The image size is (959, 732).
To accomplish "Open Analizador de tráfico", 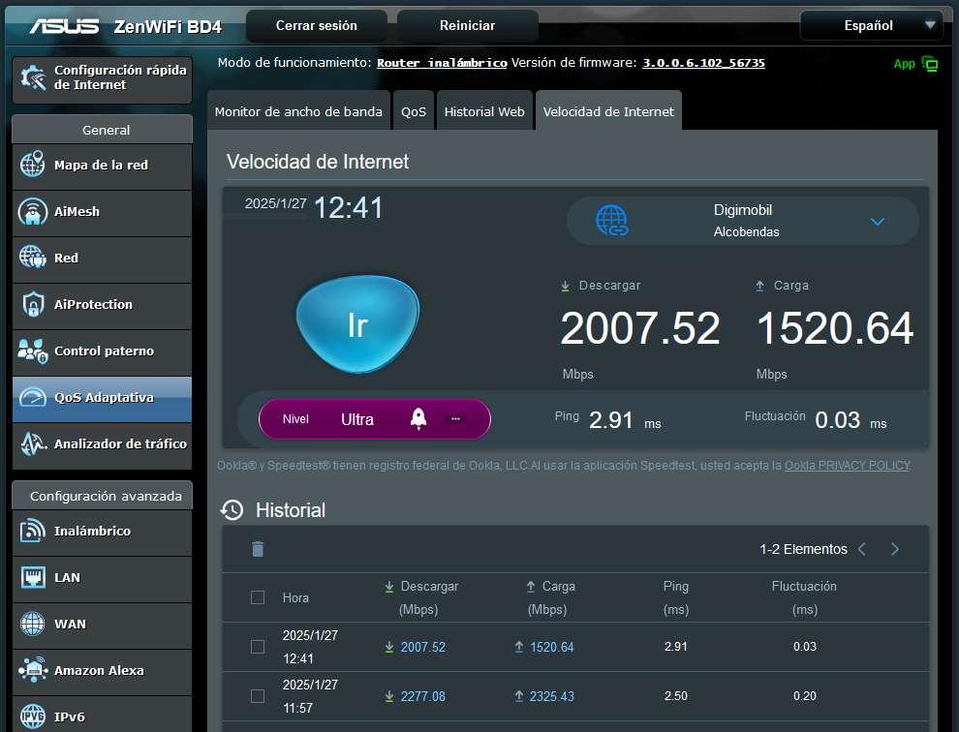I will tap(102, 444).
